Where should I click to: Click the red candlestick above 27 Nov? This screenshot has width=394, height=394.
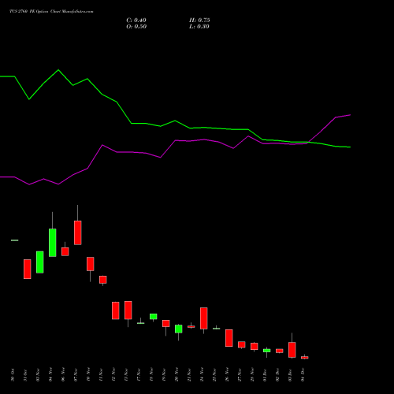point(242,344)
